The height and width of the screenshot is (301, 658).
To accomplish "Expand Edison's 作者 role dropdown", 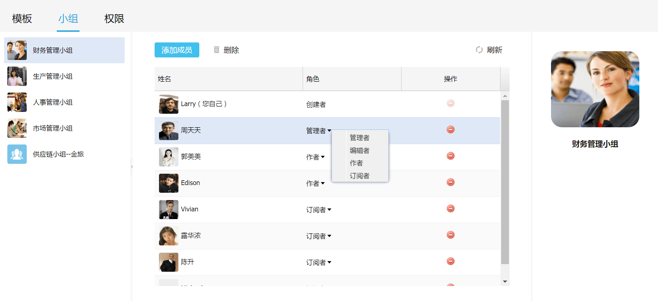I will (315, 183).
